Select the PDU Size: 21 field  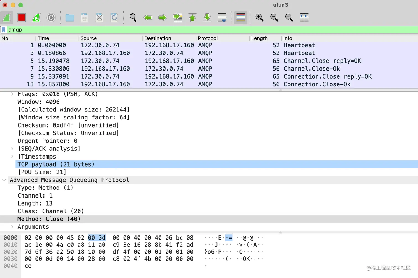click(42, 172)
